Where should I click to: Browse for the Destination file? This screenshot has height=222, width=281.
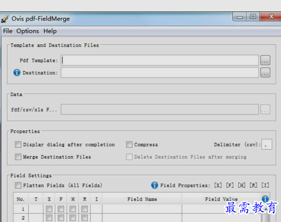click(x=265, y=72)
